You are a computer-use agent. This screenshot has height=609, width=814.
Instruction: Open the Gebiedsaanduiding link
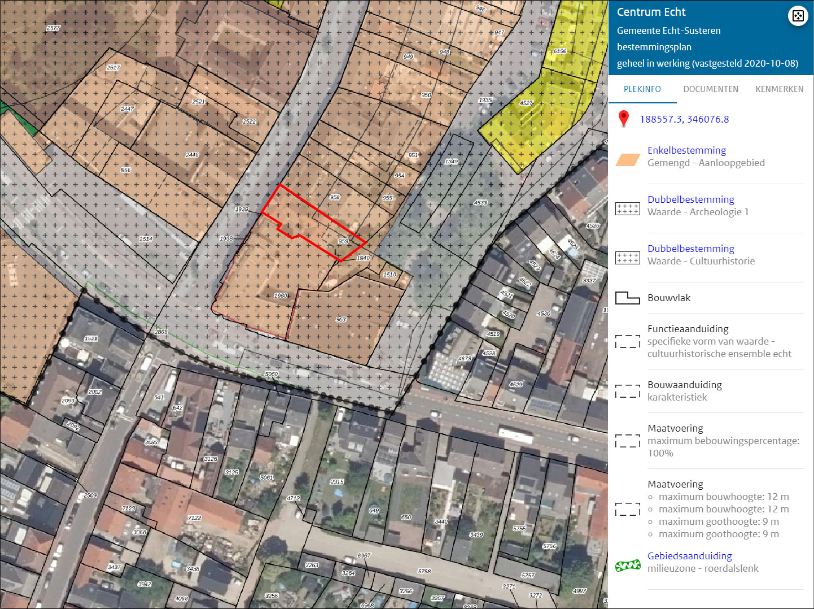pyautogui.click(x=689, y=556)
